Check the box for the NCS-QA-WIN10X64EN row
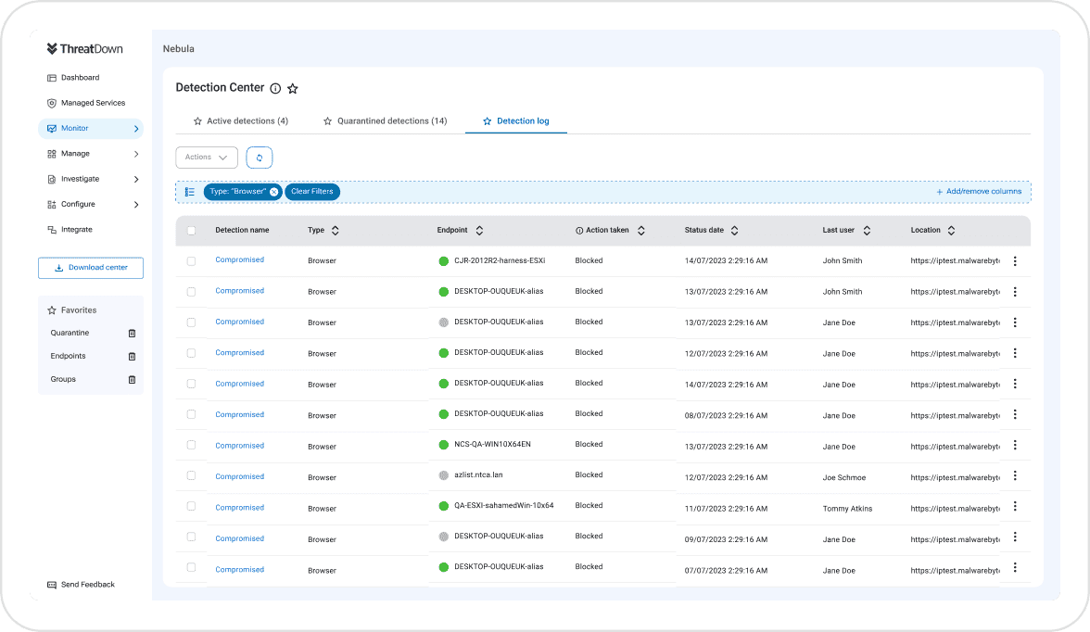The image size is (1090, 632). 192,445
